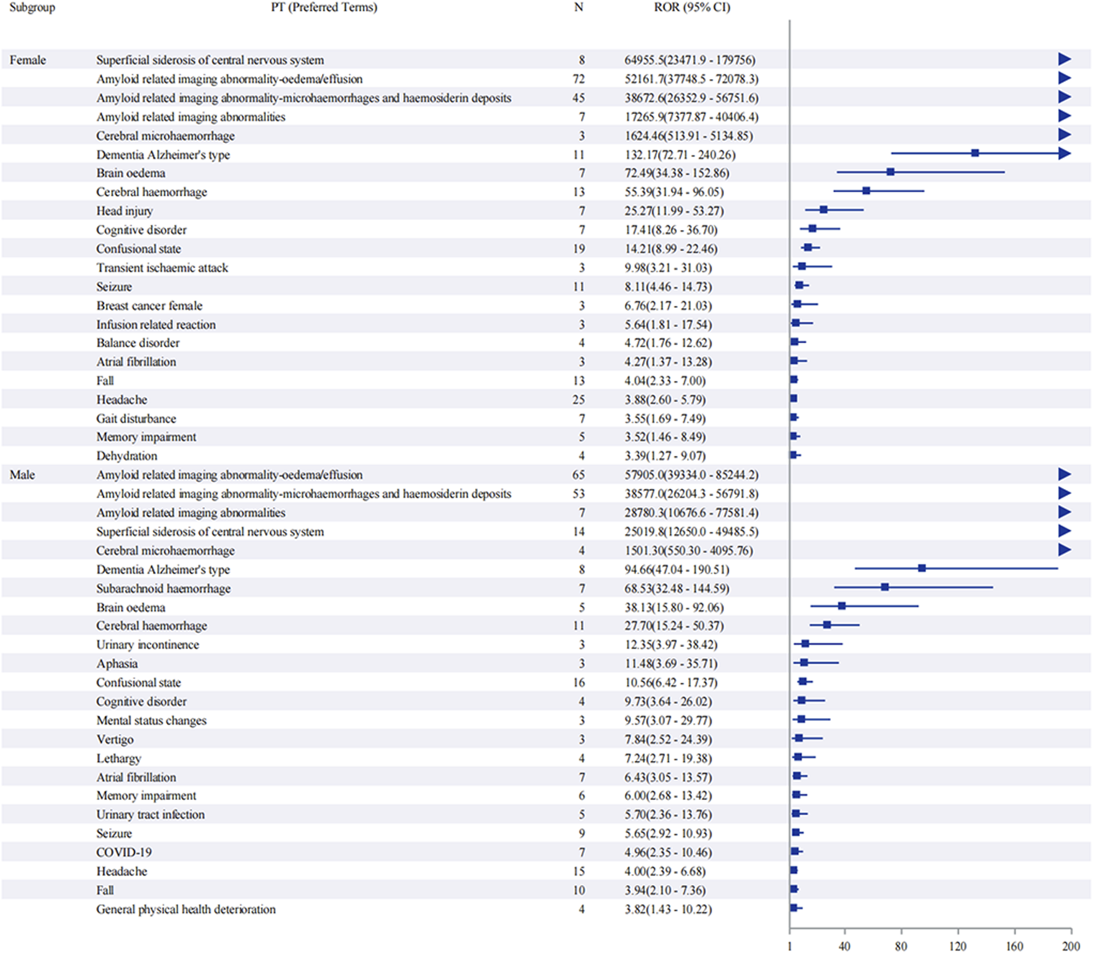Click the COVID-19 preferred term
The width and height of the screenshot is (1093, 953).
coord(124,852)
